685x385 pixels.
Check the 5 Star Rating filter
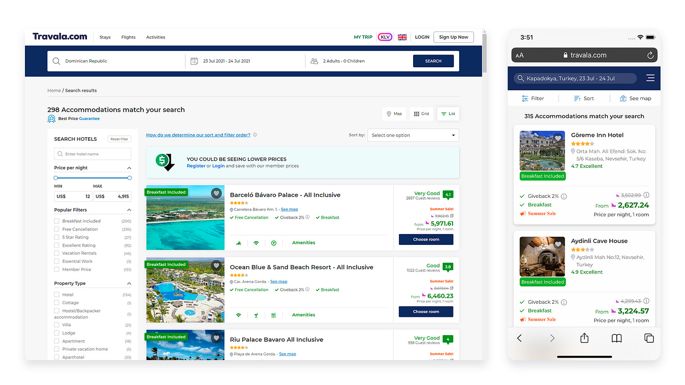click(56, 237)
